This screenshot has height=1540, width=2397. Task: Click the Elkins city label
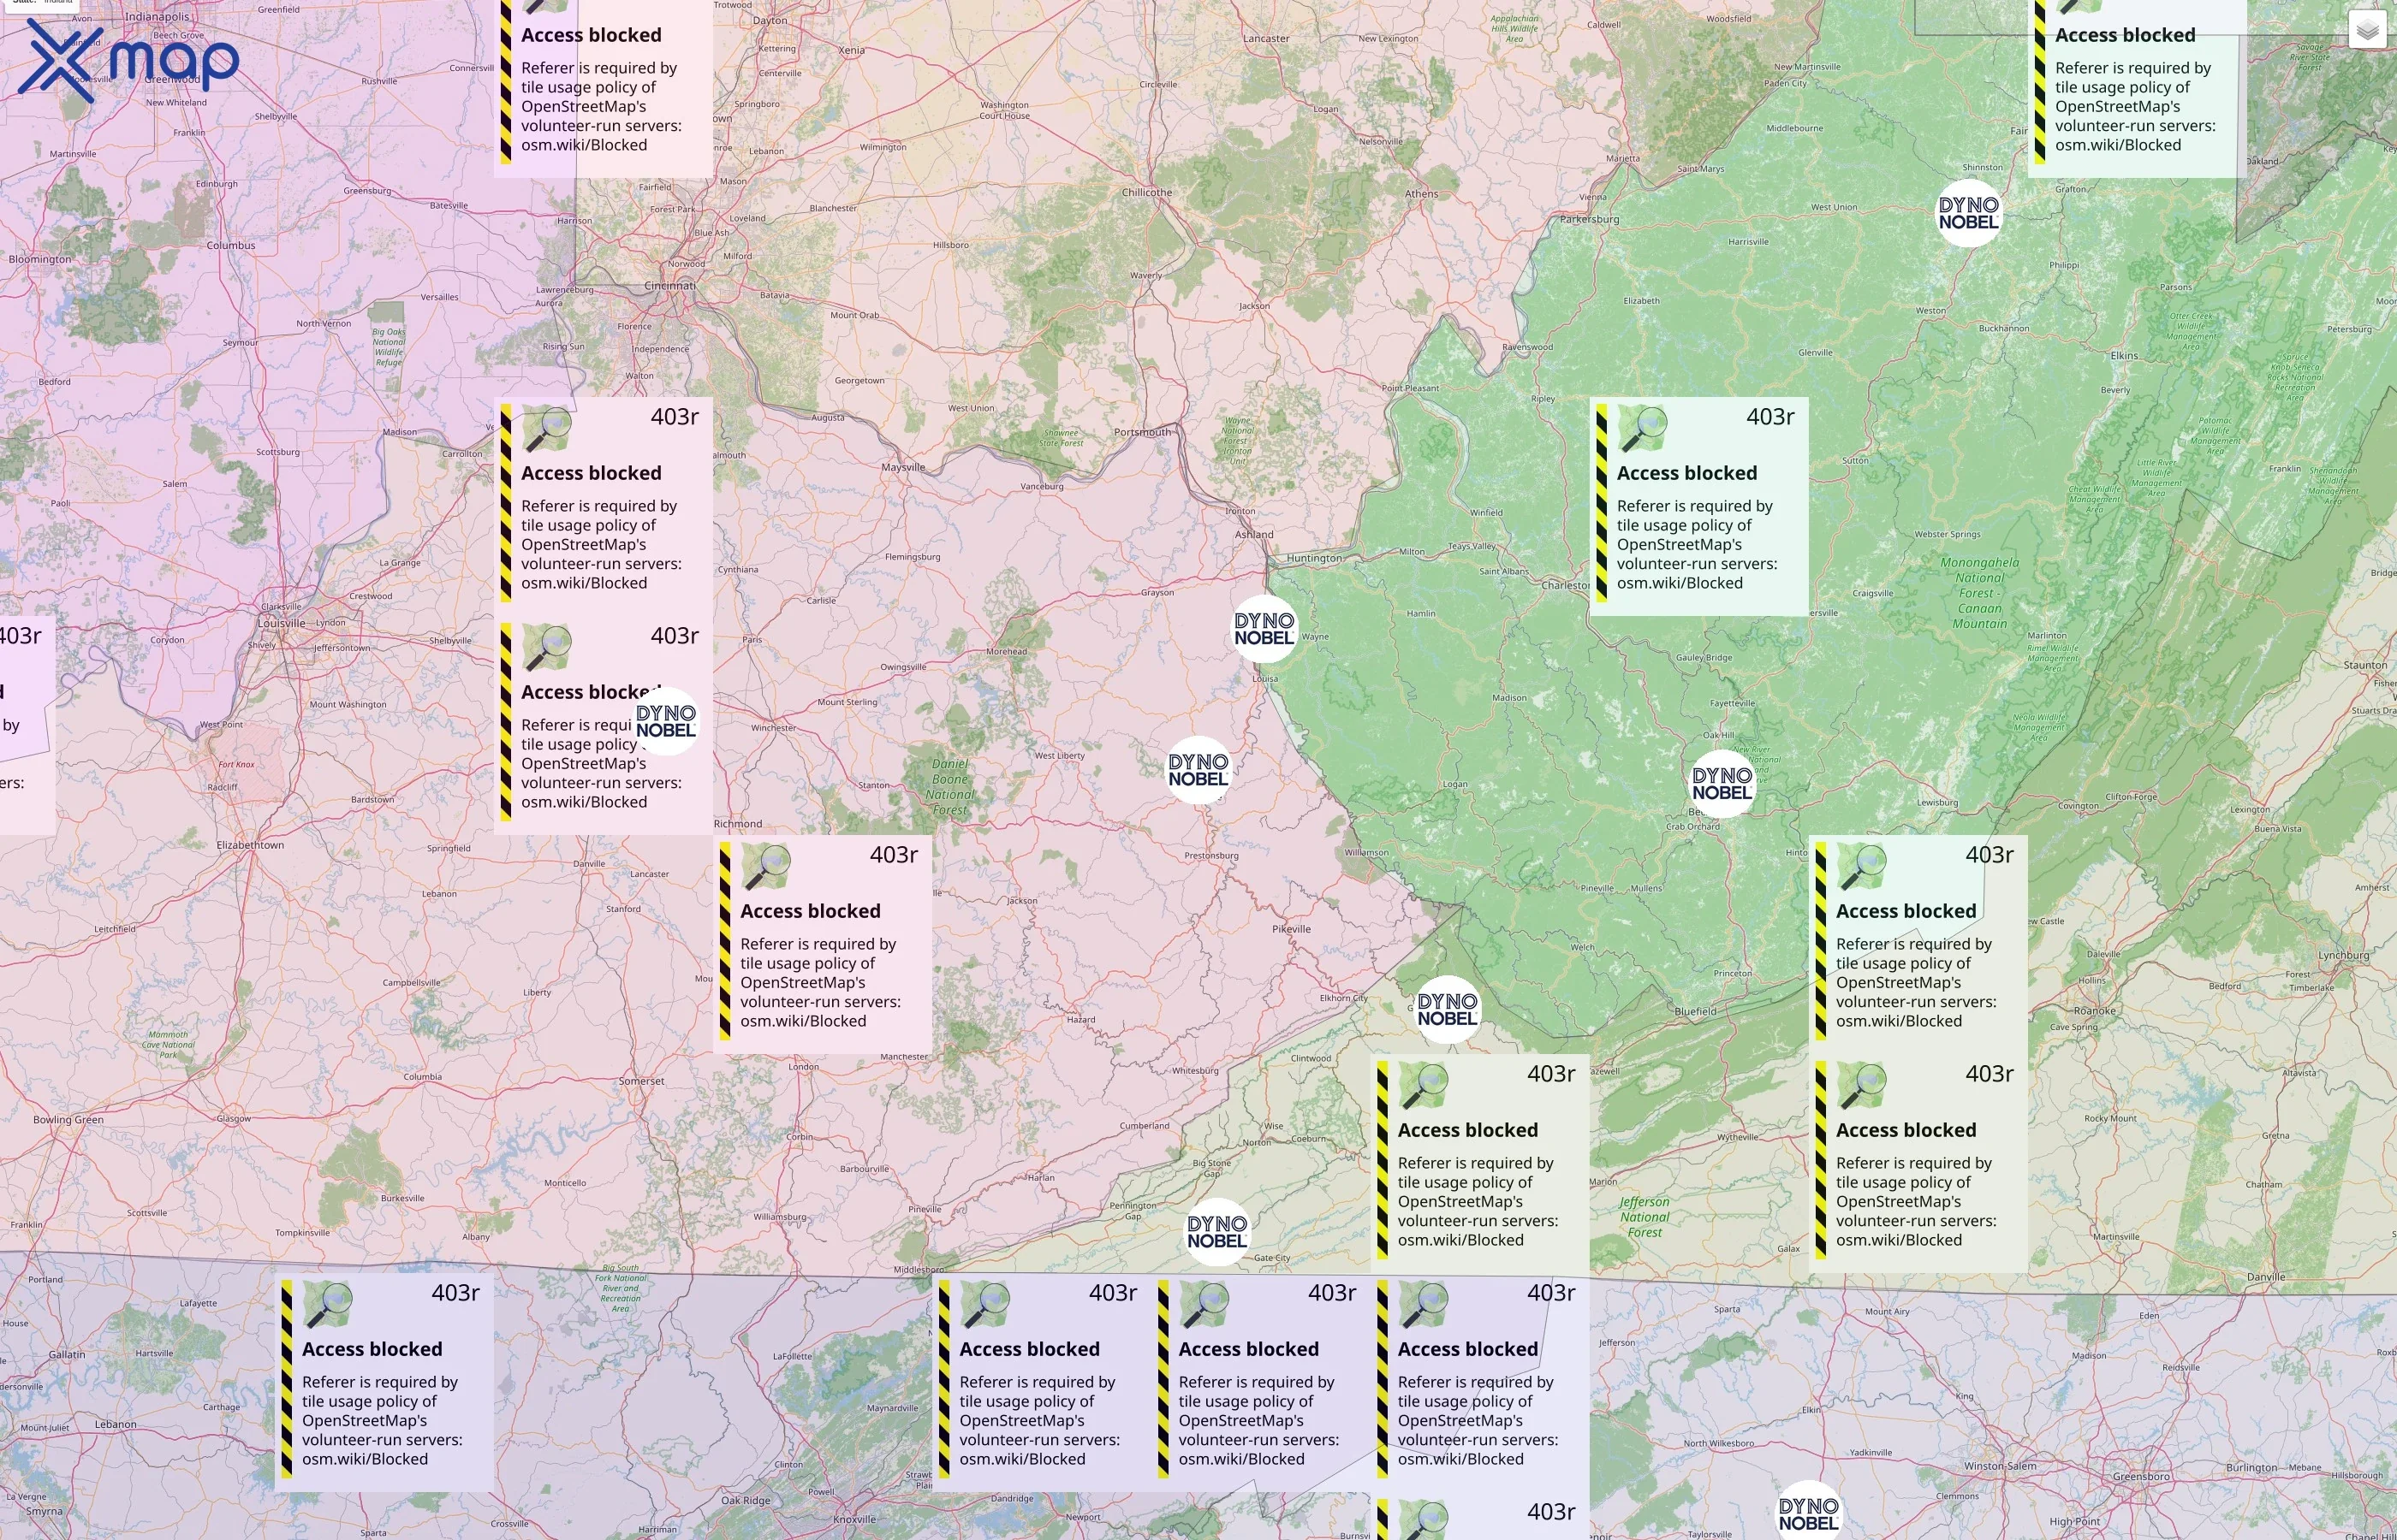(2124, 355)
